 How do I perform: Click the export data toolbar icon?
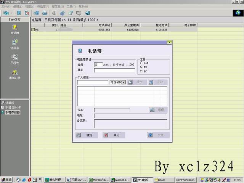pyautogui.click(x=71, y=13)
